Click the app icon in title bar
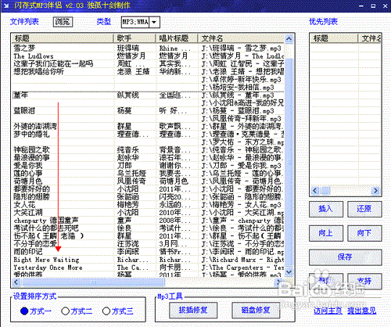 6,5
